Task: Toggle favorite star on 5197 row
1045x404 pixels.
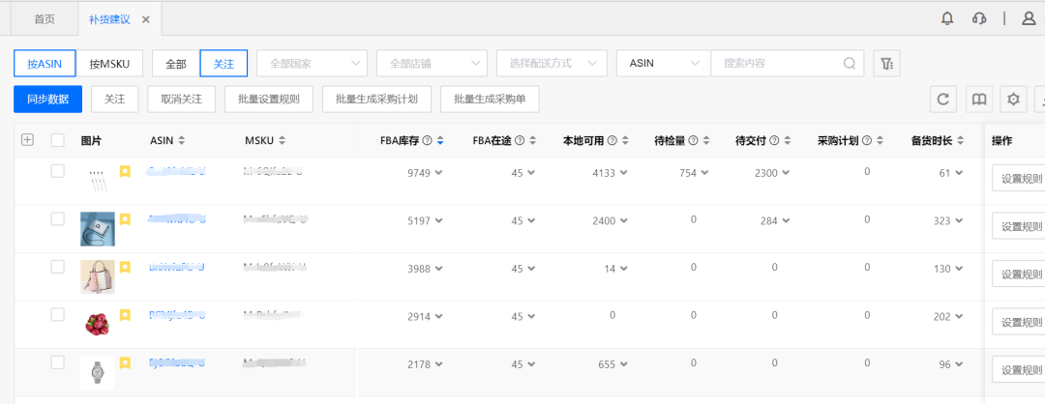Action: click(x=125, y=219)
